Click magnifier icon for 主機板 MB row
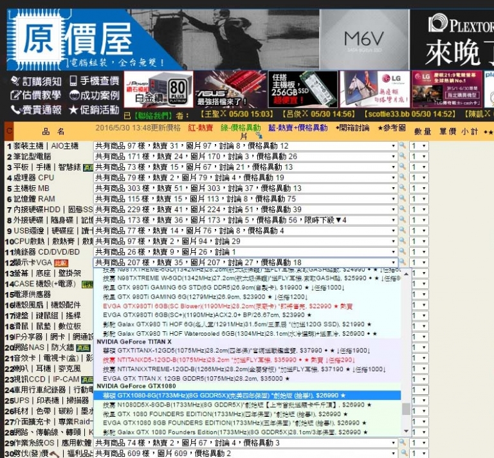The width and height of the screenshot is (494, 458). click(x=402, y=188)
